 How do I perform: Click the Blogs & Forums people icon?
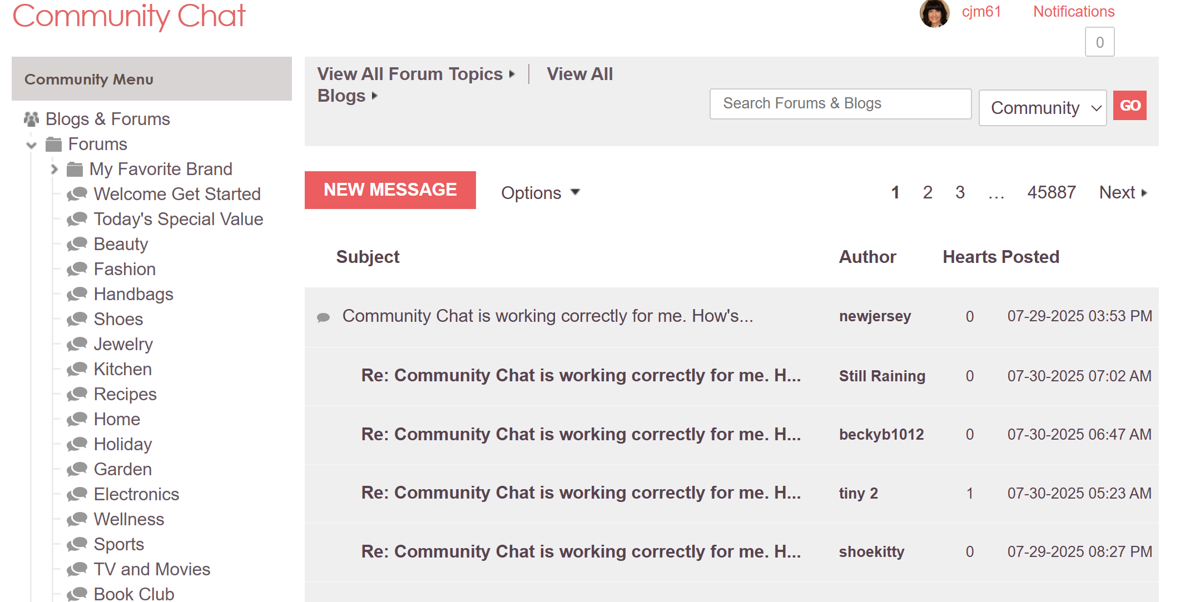point(31,118)
